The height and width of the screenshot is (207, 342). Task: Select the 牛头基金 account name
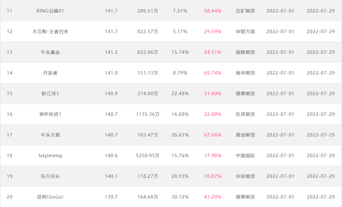point(50,52)
